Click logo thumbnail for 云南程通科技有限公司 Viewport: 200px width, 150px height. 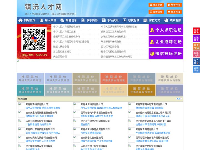tap(22, 106)
